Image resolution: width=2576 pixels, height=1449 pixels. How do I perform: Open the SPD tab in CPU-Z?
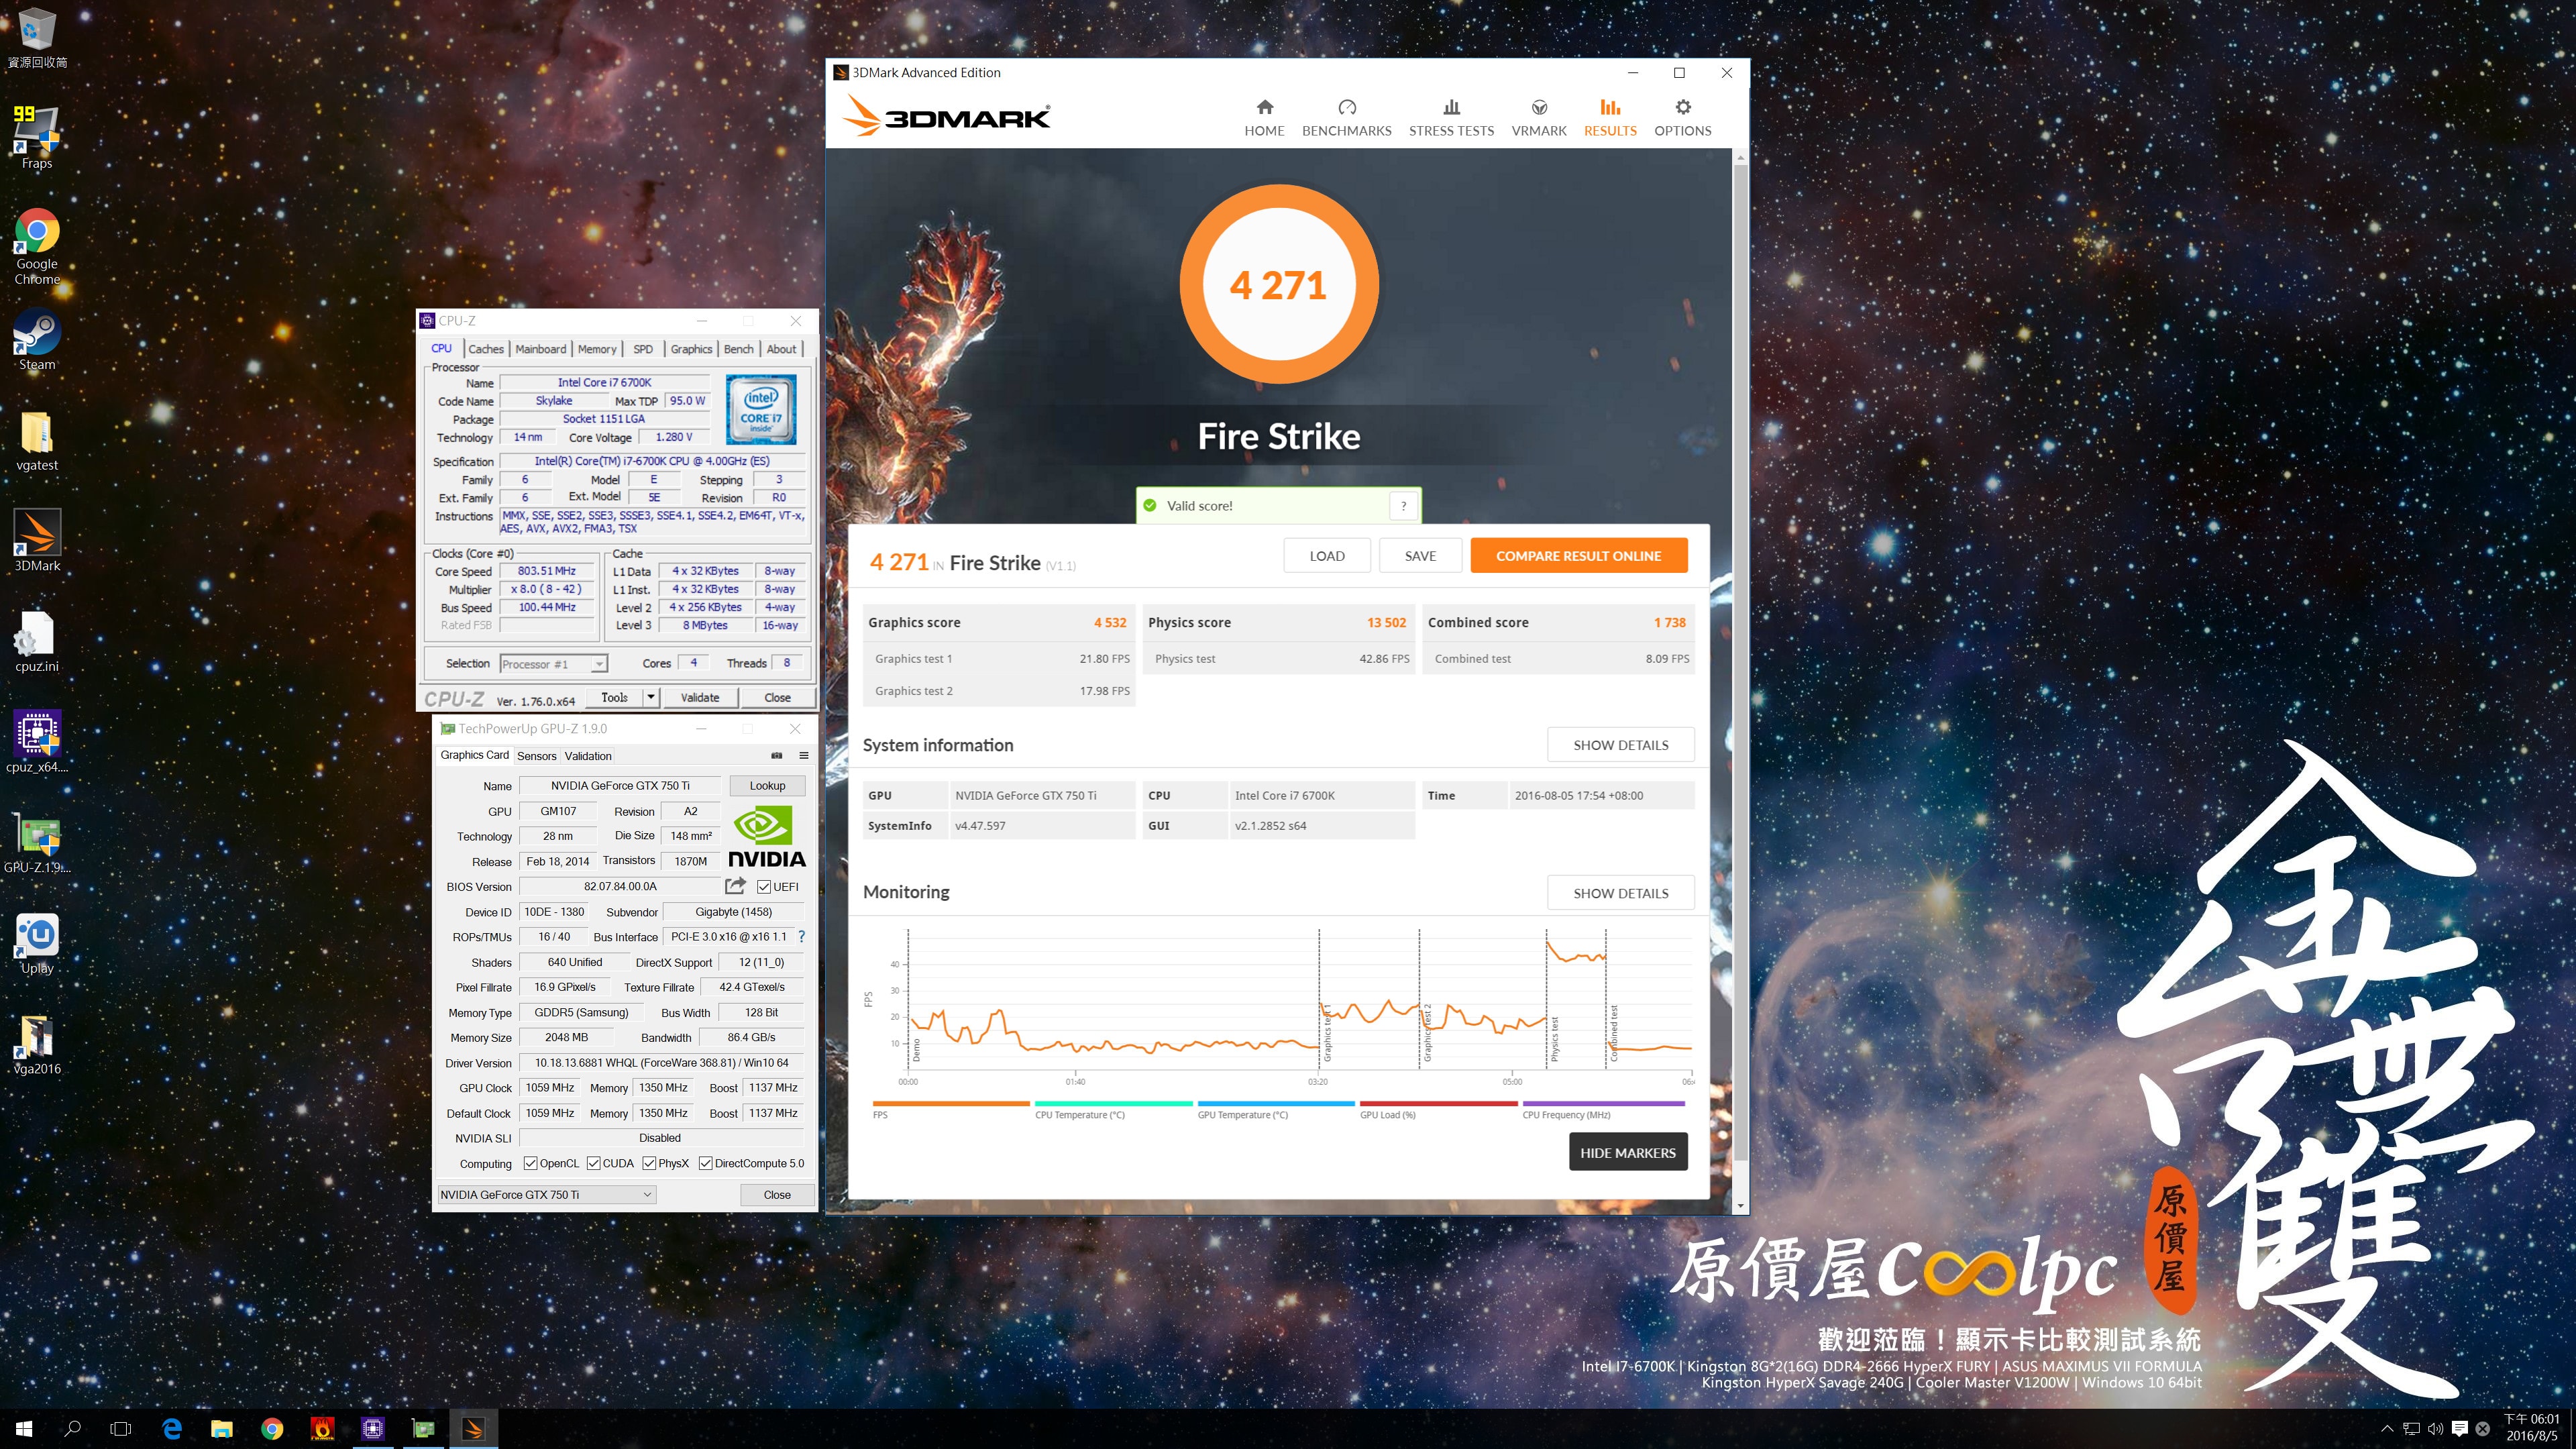643,349
